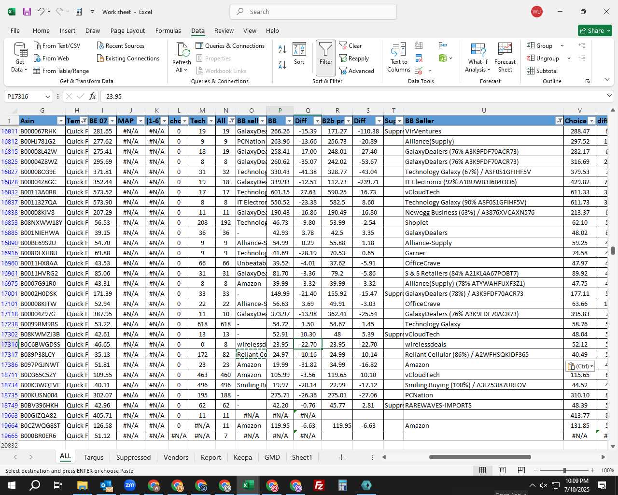Open the Calculator quick access icon

click(79, 12)
